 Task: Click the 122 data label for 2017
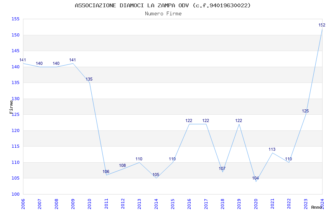[x=206, y=121]
